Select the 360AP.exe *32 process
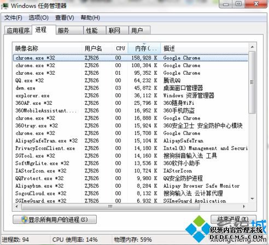 [x=131, y=103]
